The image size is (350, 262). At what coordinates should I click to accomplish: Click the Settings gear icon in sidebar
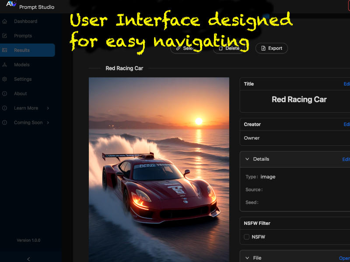pos(5,79)
